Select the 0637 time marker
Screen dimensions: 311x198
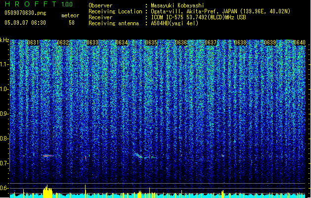click(211, 43)
